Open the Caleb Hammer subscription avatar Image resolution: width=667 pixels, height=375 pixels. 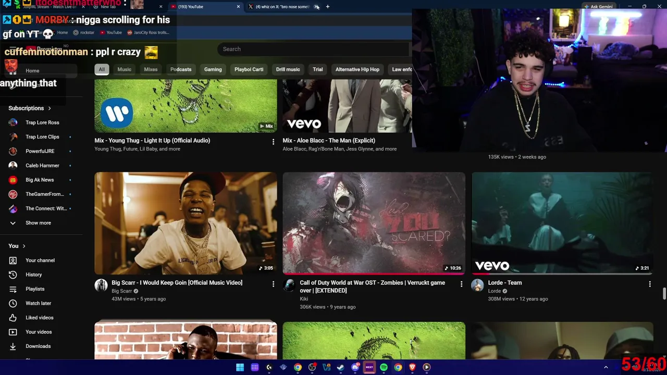[x=13, y=165]
